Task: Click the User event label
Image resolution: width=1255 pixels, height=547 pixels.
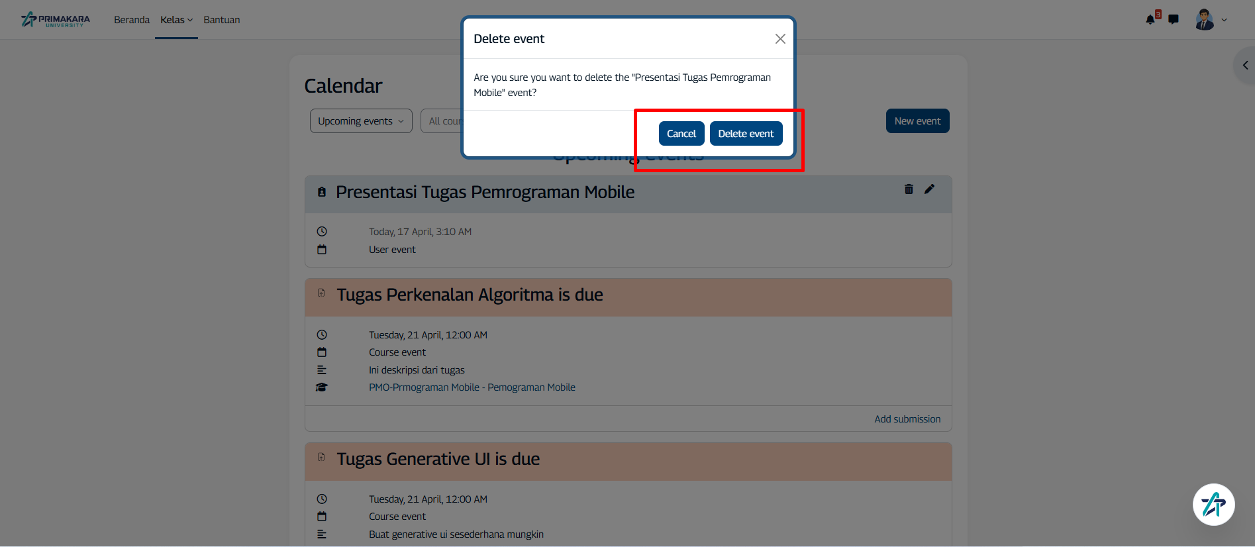Action: (392, 250)
